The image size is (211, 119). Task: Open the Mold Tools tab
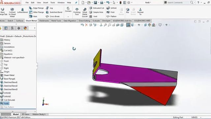click(56, 20)
